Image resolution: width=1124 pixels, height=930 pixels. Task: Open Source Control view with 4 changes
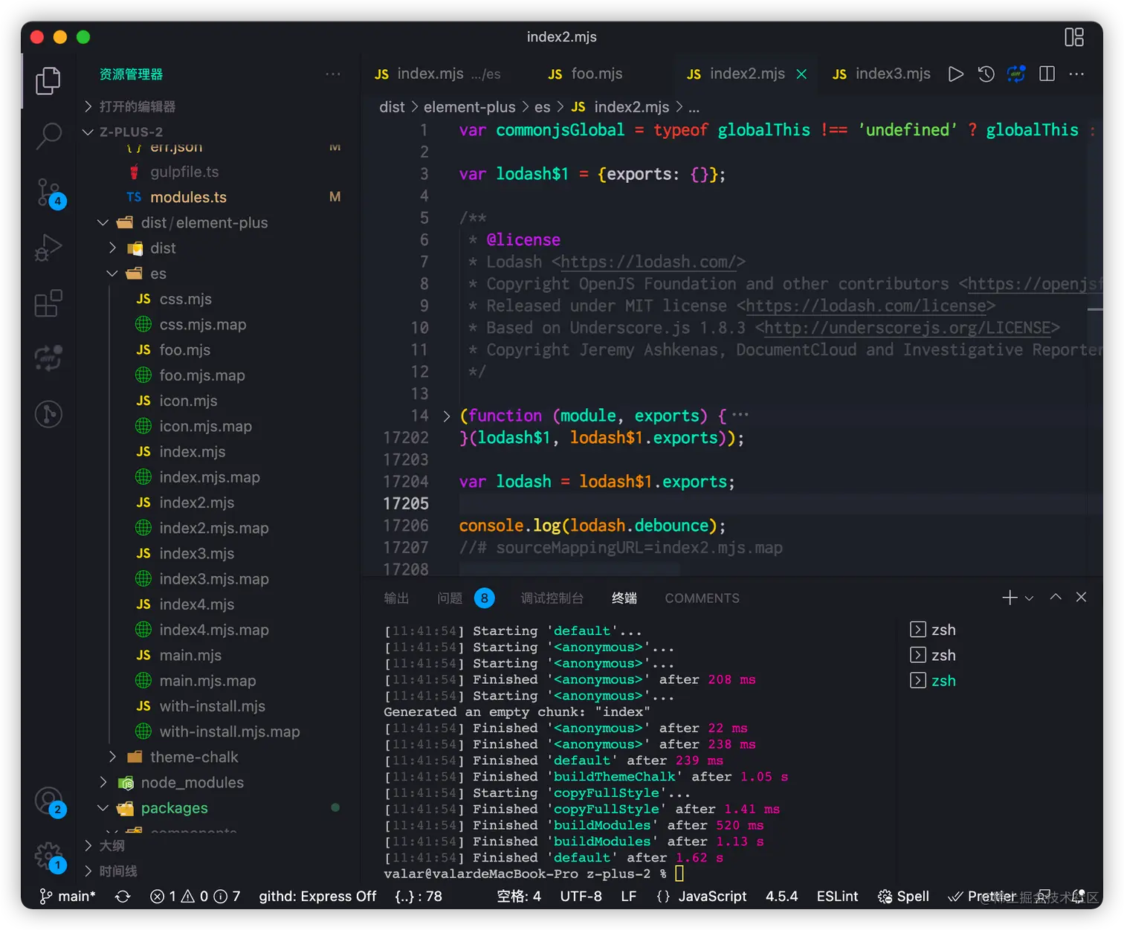(x=50, y=193)
